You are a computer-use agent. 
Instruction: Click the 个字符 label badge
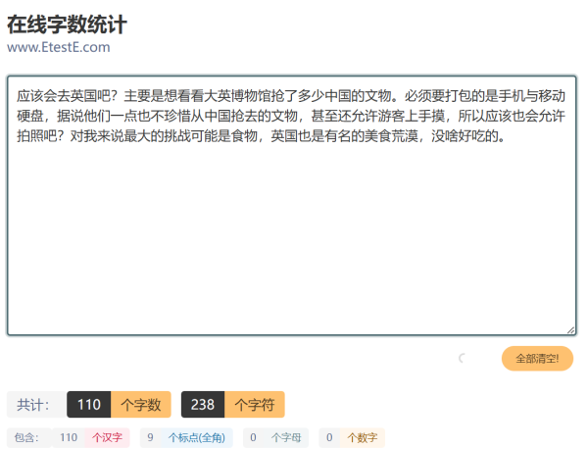(x=255, y=404)
